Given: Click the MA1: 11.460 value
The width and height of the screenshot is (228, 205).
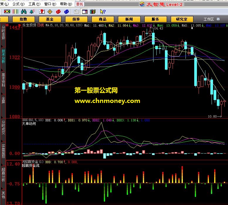Looking at the screenshot, I should tap(95, 25).
